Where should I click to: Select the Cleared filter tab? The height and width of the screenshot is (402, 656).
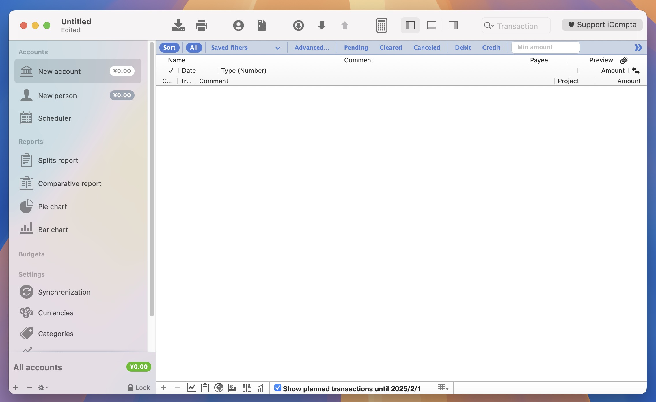390,47
